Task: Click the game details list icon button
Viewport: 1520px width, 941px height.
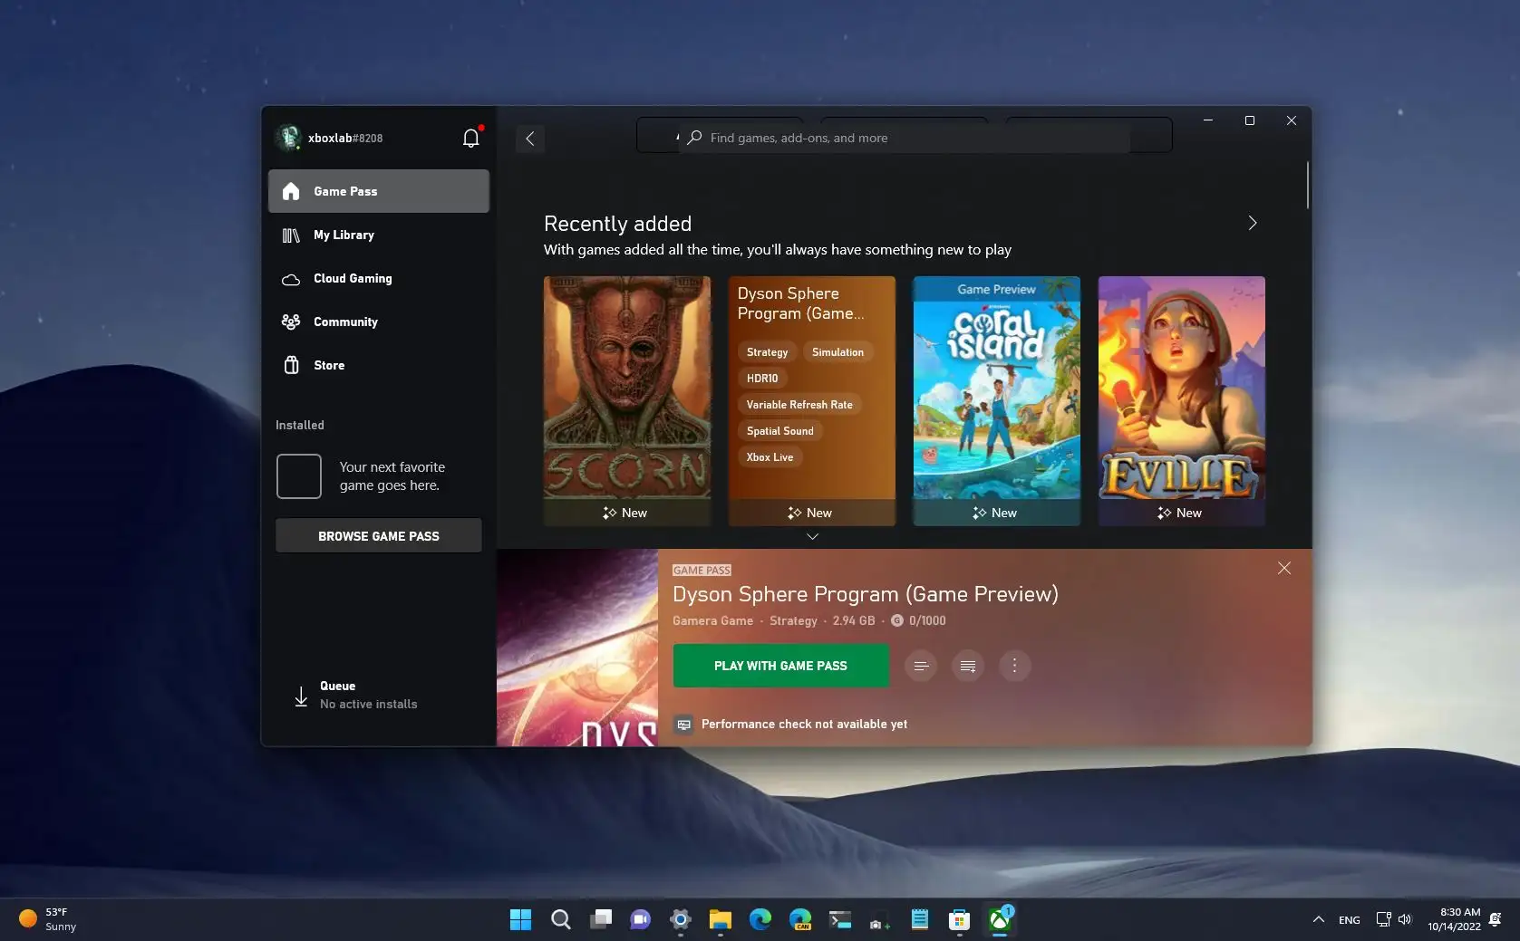Action: [921, 667]
